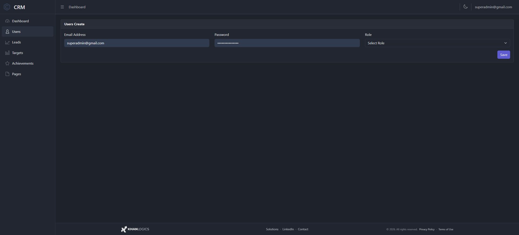Viewport: 519px width, 235px height.
Task: Open the Solutions footer link
Action: coord(272,229)
